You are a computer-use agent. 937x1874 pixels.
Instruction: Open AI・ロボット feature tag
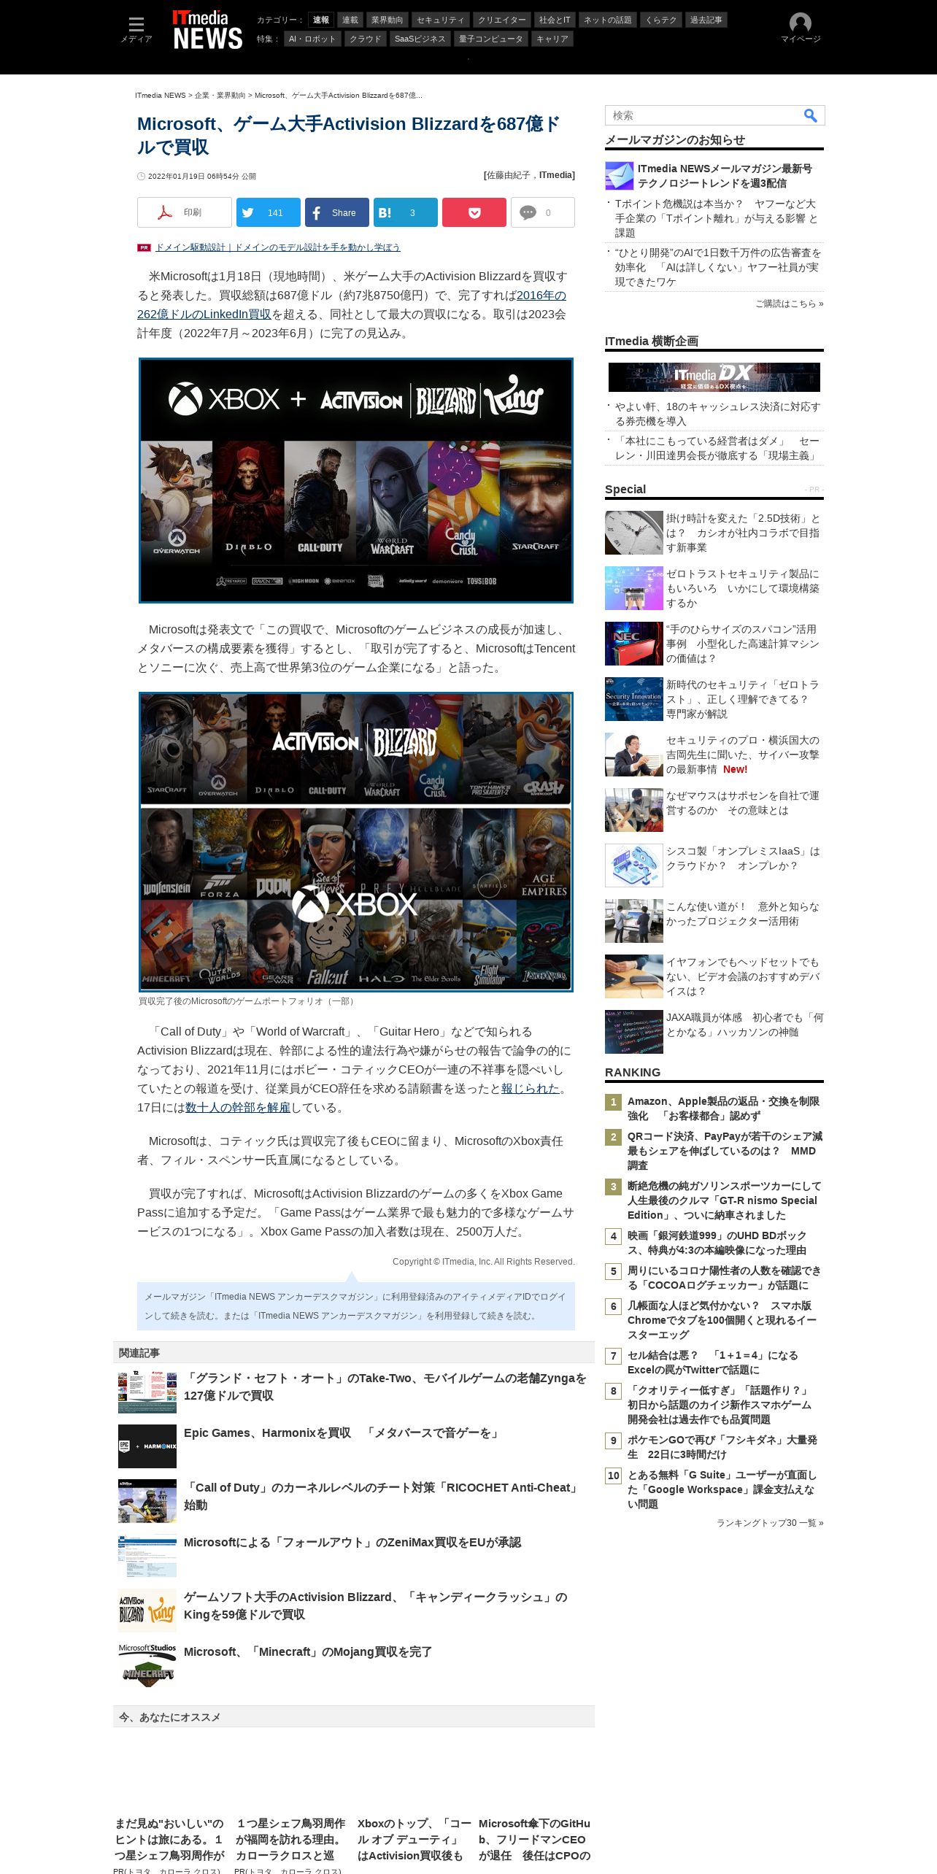tap(312, 39)
